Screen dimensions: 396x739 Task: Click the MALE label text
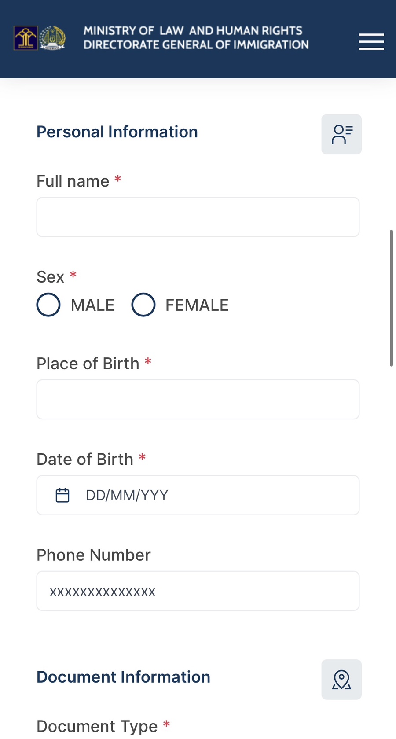pyautogui.click(x=92, y=305)
